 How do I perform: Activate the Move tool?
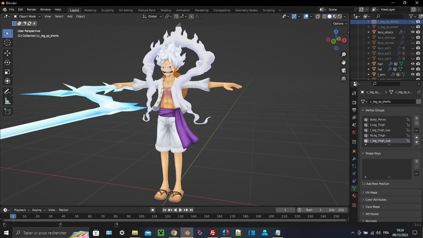point(7,53)
